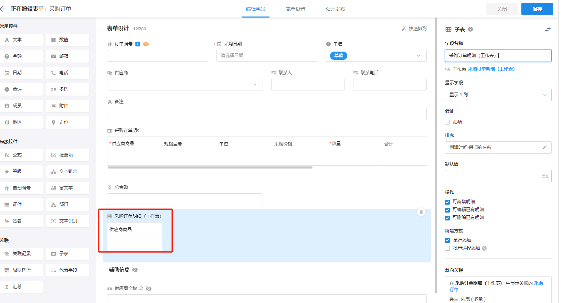Viewport: 562px width, 303px height.
Task: Open help for the 子表 field type
Action: tap(470, 30)
